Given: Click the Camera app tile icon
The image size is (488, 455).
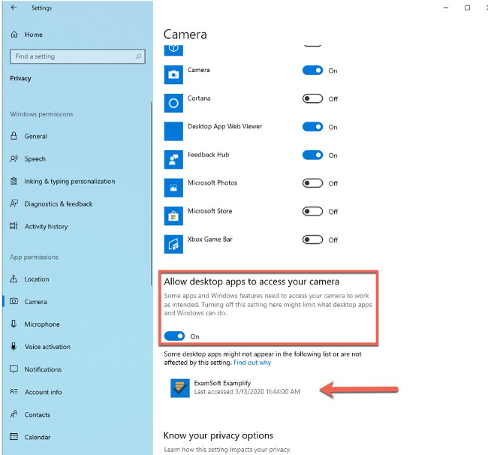Looking at the screenshot, I should click(173, 74).
